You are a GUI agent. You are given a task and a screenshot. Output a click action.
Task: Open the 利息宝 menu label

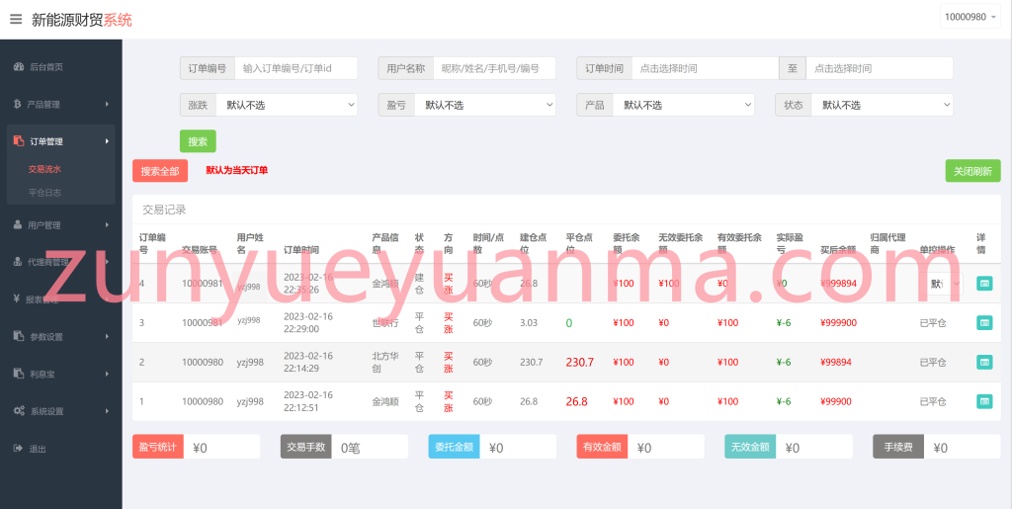click(42, 374)
